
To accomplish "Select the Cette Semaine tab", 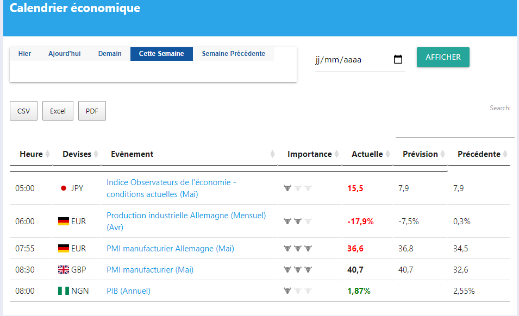I will (x=161, y=54).
